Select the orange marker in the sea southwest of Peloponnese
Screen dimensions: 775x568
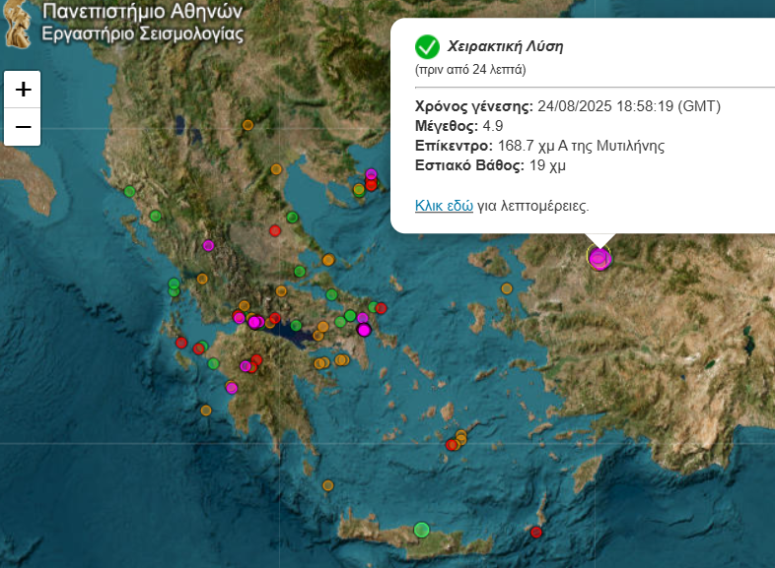point(206,410)
